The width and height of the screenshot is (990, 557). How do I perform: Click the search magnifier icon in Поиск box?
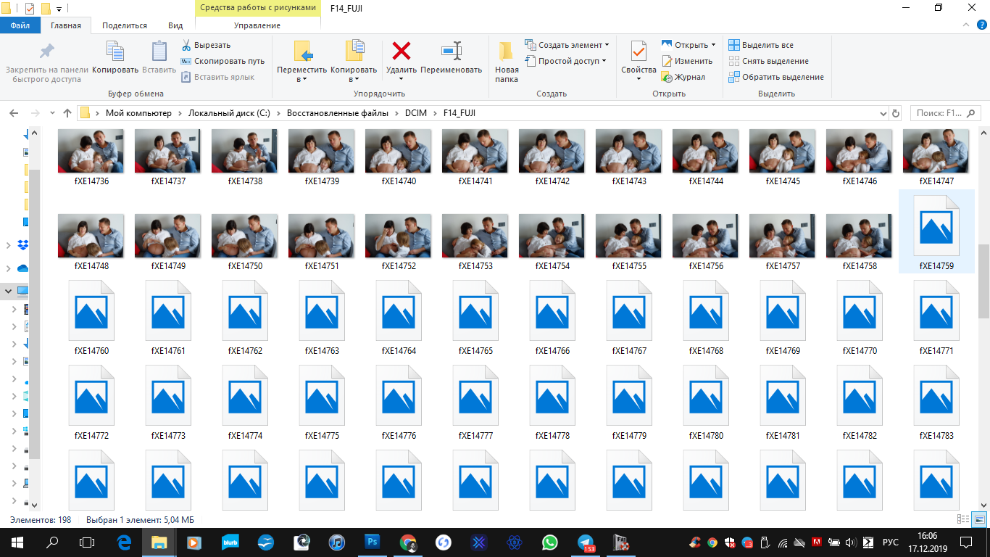point(972,113)
